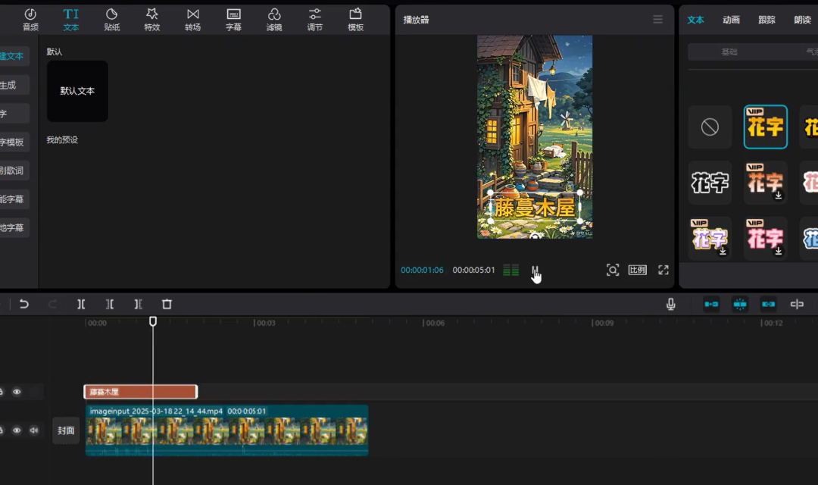
Task: Open the Stickers (贴纸) panel
Action: [111, 20]
